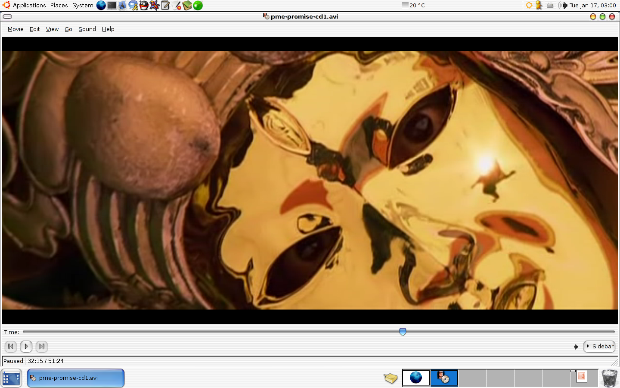The width and height of the screenshot is (620, 388).
Task: Click the 20 °C weather applet
Action: [x=413, y=5]
